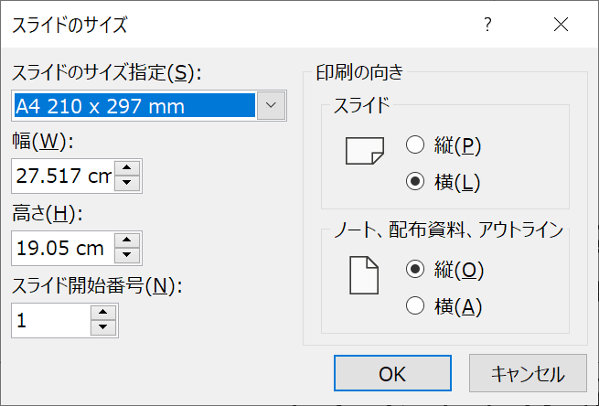
Task: Close the slide size dialog
Action: [561, 25]
